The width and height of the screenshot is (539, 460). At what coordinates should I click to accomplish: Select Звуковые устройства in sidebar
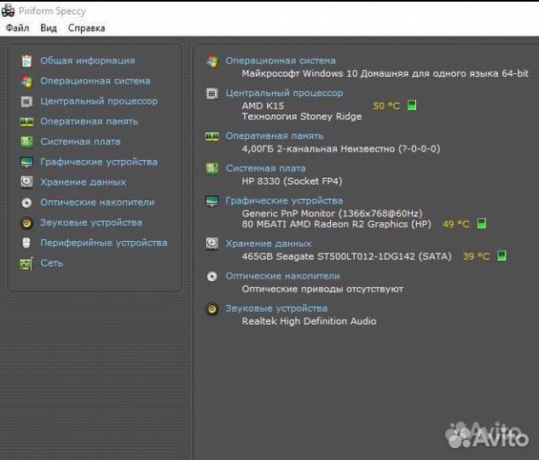[x=91, y=222]
